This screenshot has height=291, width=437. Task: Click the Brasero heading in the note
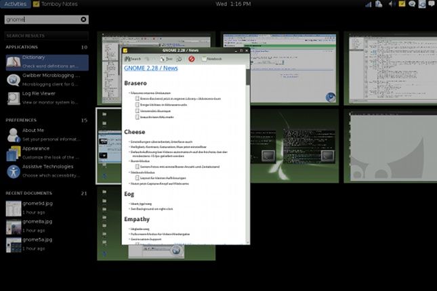[136, 83]
